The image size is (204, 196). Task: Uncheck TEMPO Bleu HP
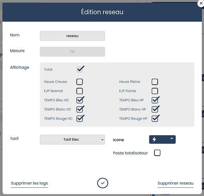[155, 100]
